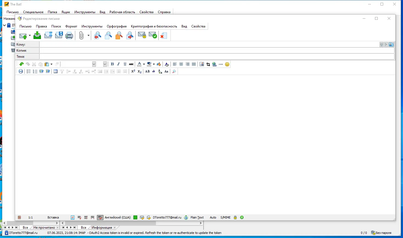Open the highlight color dropdown arrow

(x=154, y=64)
